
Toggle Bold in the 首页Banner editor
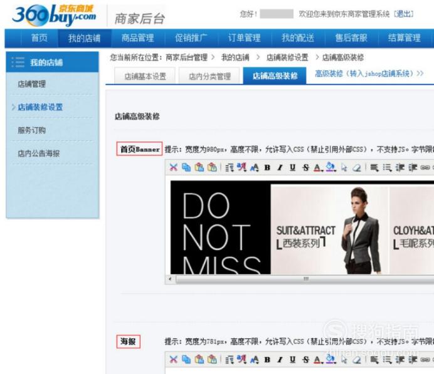(267, 167)
